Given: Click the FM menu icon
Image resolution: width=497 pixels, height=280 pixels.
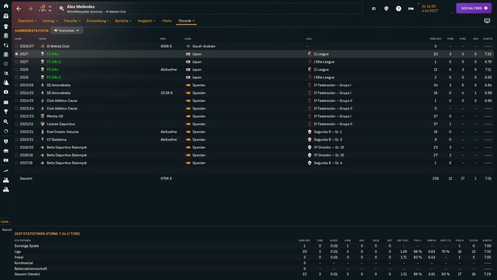Looking at the screenshot, I should click(411, 9).
